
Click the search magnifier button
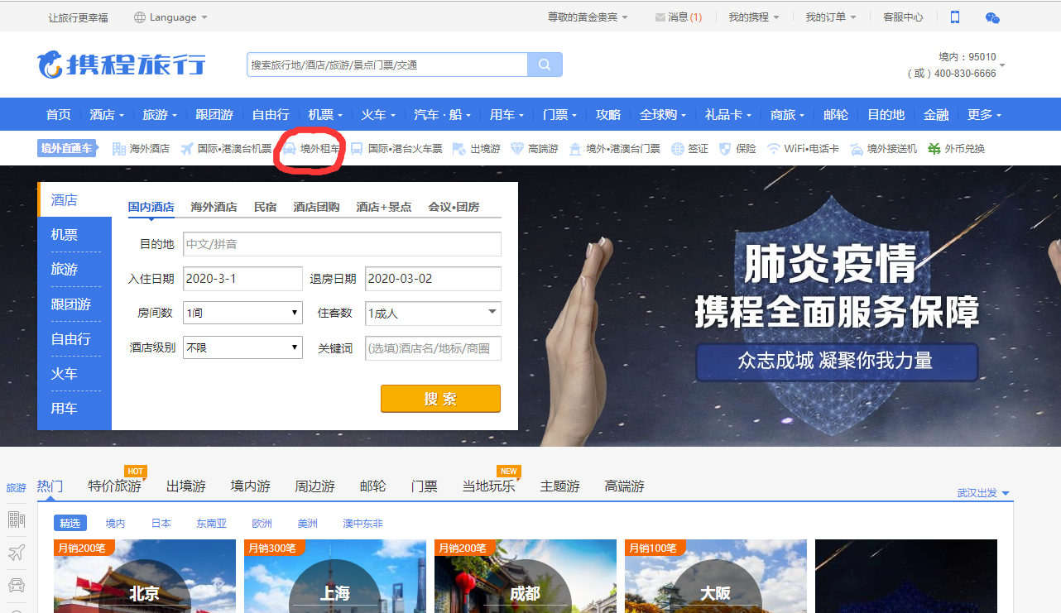click(x=545, y=65)
